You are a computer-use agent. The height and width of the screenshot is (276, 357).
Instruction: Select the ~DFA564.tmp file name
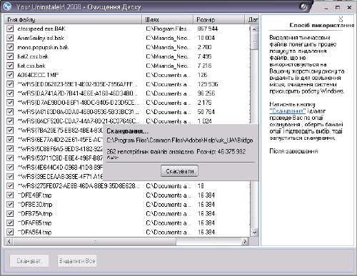(x=34, y=232)
